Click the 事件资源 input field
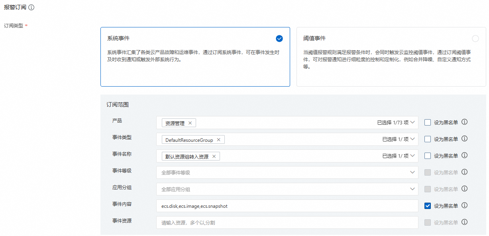Screen dimensions: 489x236 [x=287, y=222]
